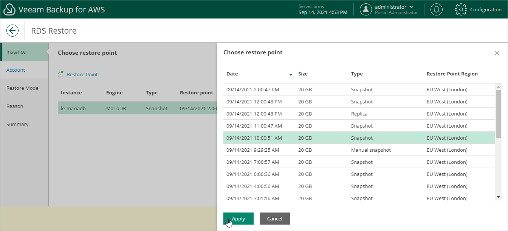Select restore point 09/14/2021 6:00:36 AM
This screenshot has height=231, width=508.
359,174
